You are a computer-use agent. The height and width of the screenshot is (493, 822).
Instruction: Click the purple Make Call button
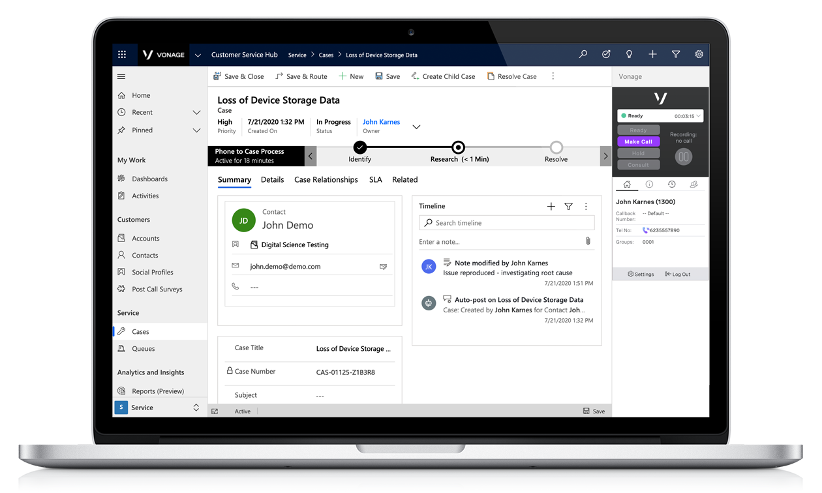pos(638,142)
